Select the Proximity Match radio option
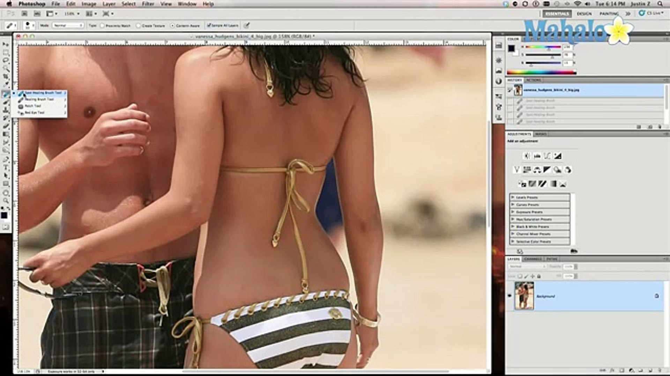The width and height of the screenshot is (670, 376). (x=103, y=26)
